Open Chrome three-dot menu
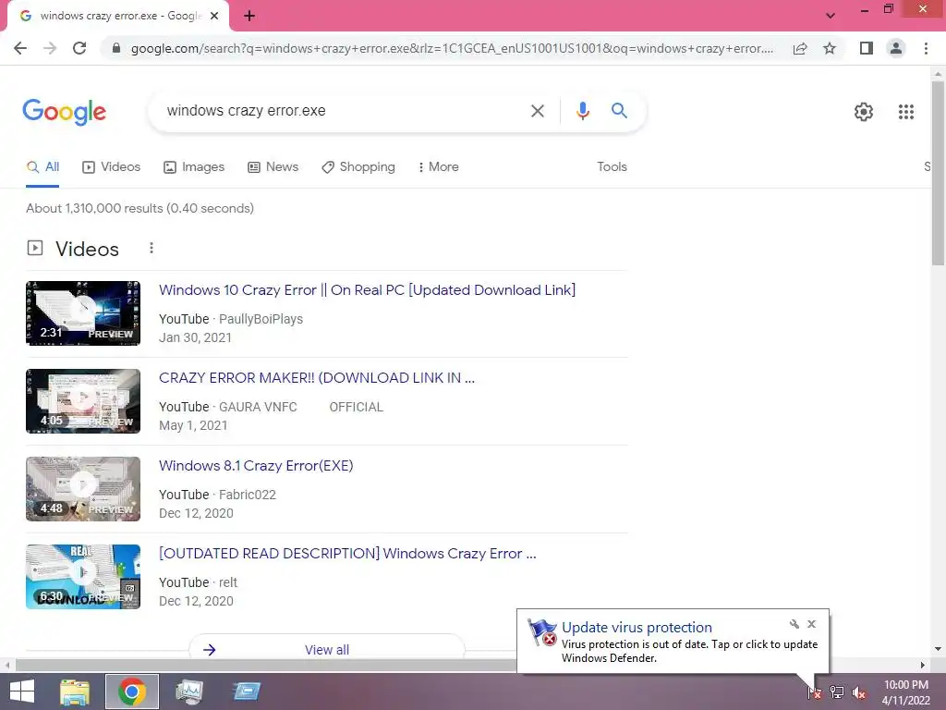The width and height of the screenshot is (946, 710). [926, 48]
